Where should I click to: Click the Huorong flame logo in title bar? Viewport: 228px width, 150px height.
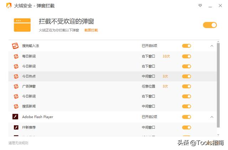(x=9, y=6)
